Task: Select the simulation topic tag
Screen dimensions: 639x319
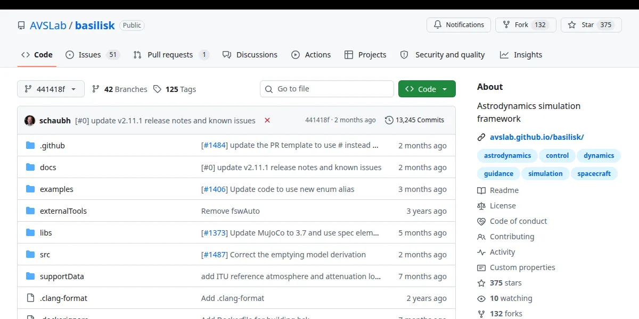Action: [545, 174]
